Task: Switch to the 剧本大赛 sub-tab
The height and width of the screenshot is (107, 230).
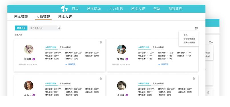Action: tap(65, 17)
